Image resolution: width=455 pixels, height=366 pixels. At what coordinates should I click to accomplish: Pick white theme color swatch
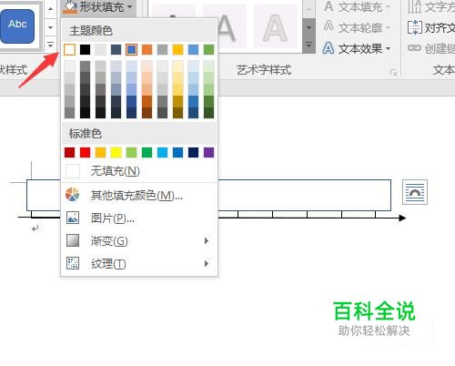point(70,49)
